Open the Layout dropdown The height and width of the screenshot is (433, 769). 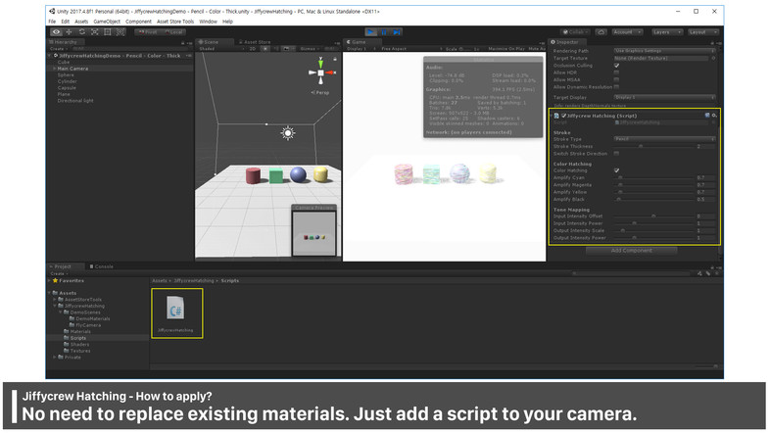click(x=701, y=32)
